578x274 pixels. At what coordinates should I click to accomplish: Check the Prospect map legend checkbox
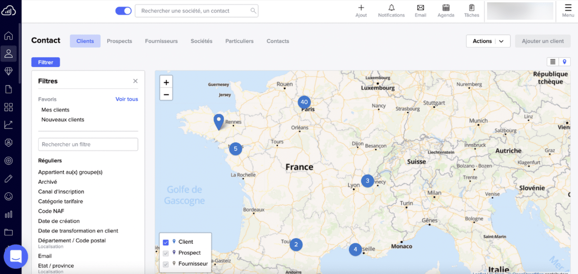coord(166,253)
